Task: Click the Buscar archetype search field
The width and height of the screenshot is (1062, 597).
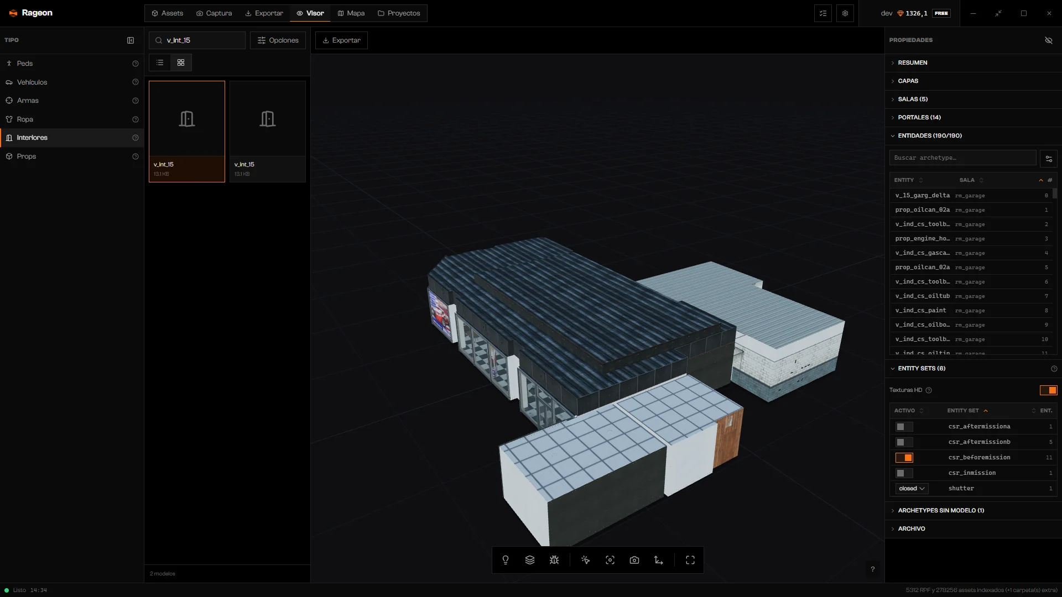Action: coord(962,158)
